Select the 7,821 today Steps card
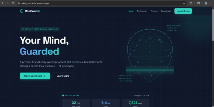The image size is (214, 107). (x=135, y=103)
